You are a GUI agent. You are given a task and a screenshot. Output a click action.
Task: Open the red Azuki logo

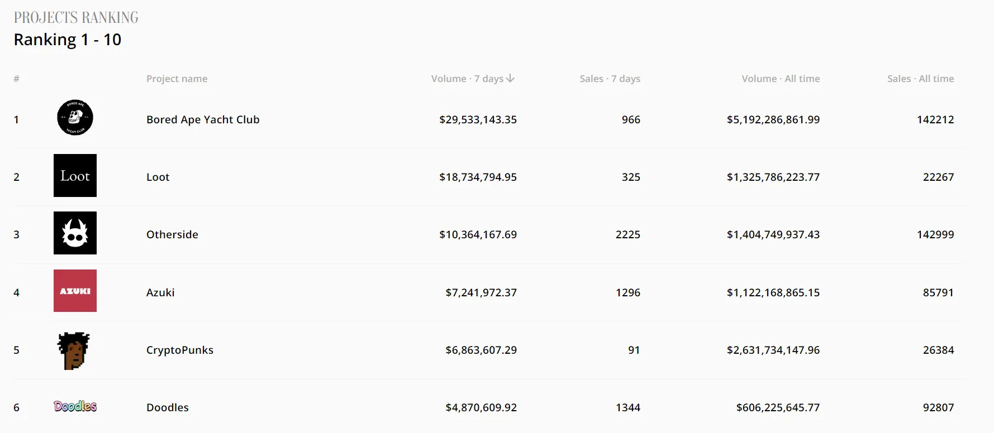[75, 291]
